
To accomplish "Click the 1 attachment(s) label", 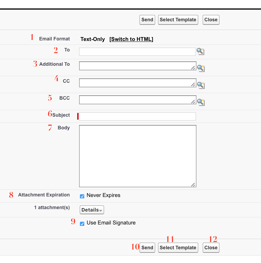I will click(x=52, y=207).
